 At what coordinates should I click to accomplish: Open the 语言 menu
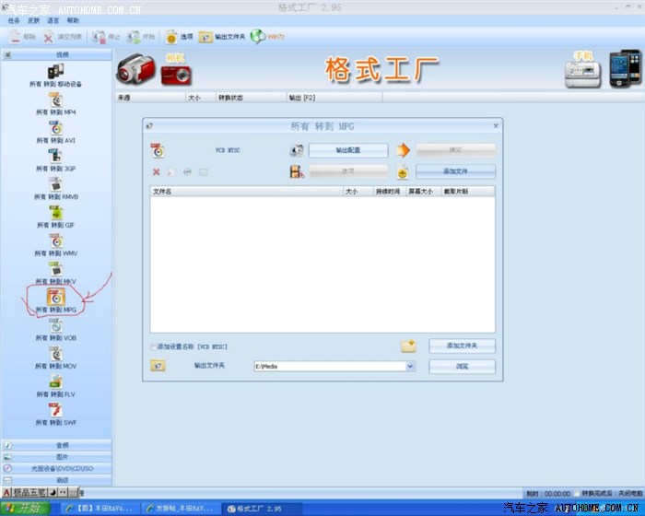(x=53, y=20)
